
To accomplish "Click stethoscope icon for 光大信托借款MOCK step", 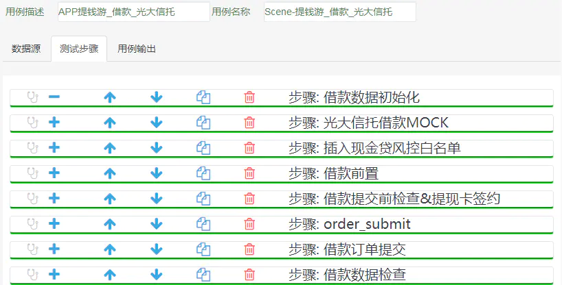I will pyautogui.click(x=32, y=123).
